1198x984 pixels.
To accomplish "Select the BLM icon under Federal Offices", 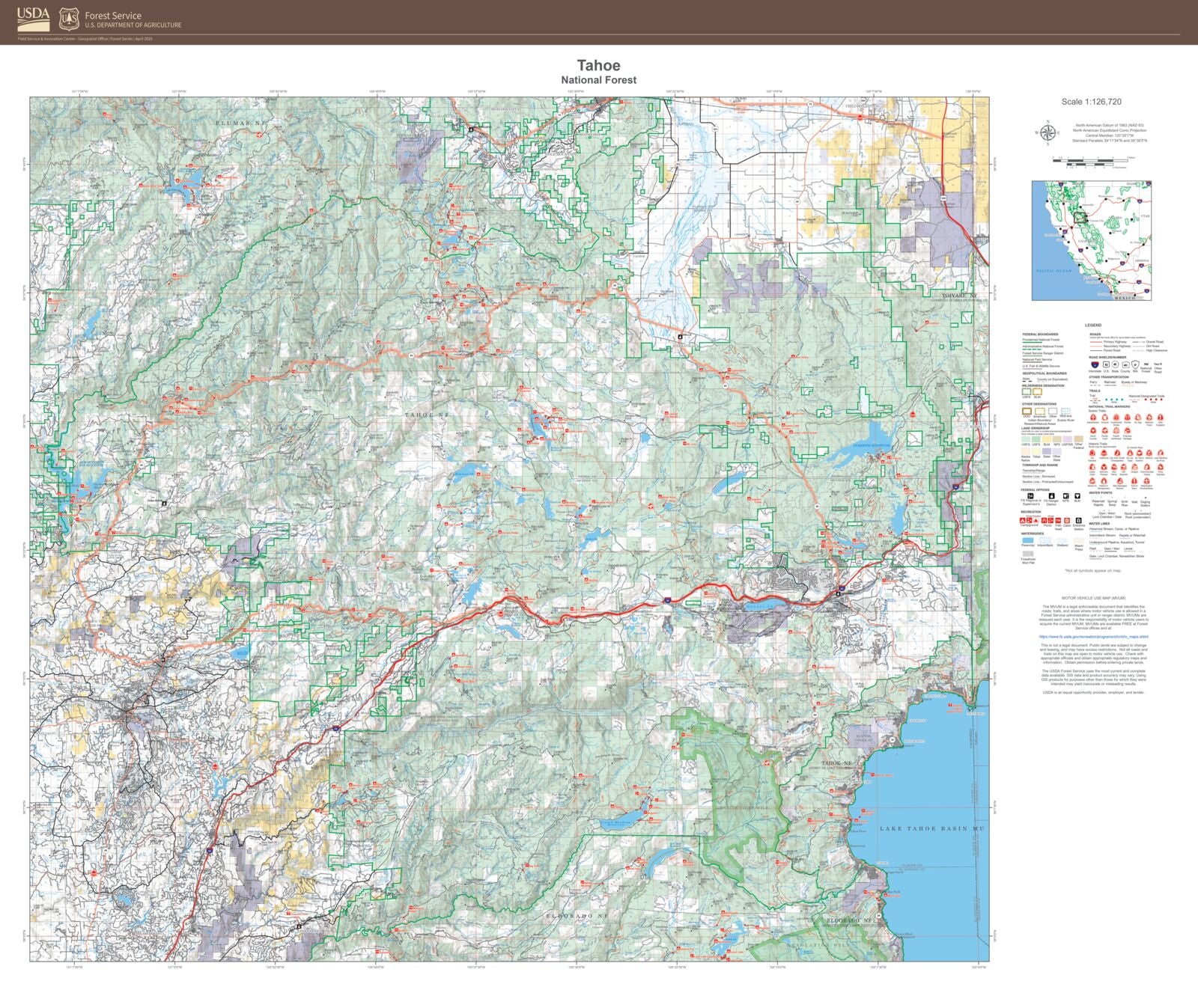I will tap(1077, 495).
